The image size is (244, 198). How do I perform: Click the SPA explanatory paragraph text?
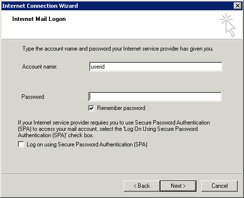click(114, 129)
